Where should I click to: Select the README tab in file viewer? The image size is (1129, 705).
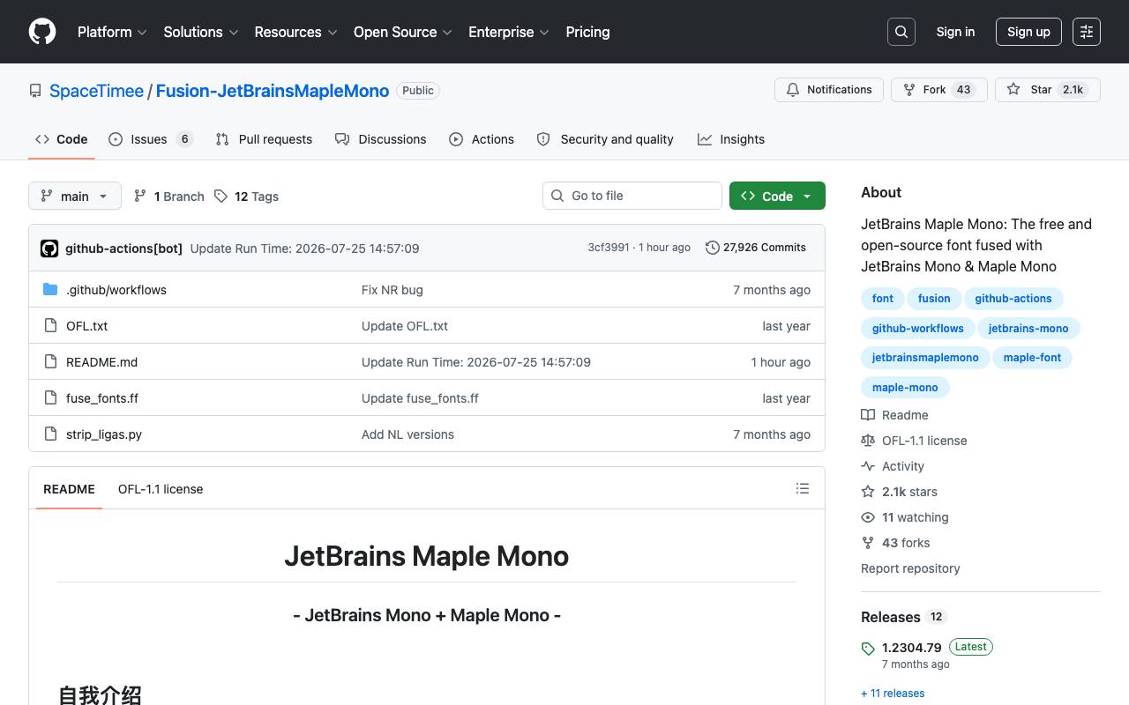pos(69,489)
